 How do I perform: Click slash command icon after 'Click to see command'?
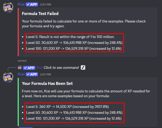coord(83,67)
